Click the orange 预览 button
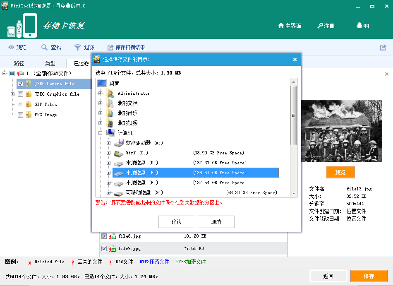This screenshot has width=393, height=286. coord(340,172)
